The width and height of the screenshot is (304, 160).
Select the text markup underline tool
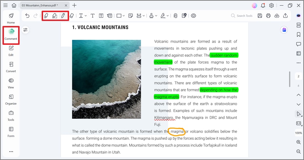tap(81, 16)
